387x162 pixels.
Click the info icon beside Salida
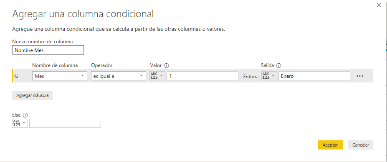[x=279, y=65]
